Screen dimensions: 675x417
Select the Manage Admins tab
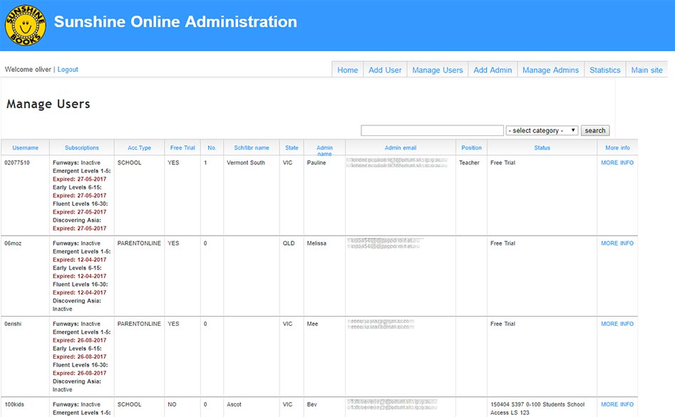coord(550,70)
